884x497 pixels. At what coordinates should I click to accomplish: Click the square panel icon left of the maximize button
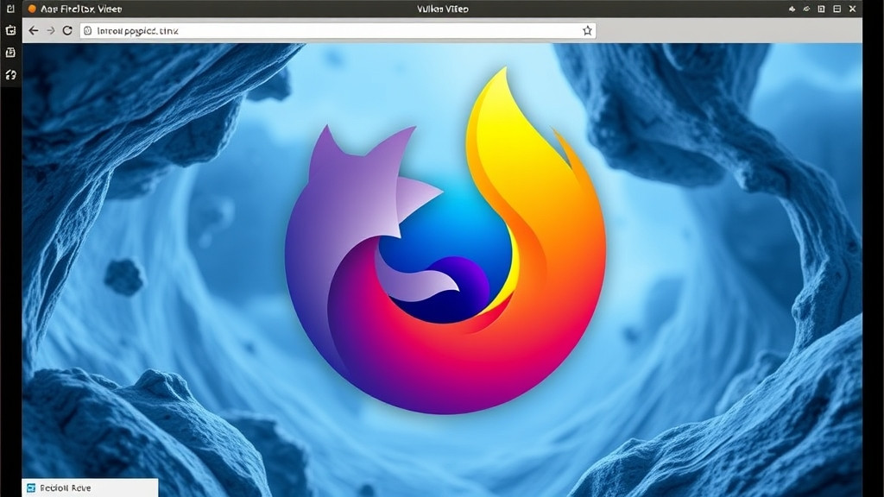[822, 9]
